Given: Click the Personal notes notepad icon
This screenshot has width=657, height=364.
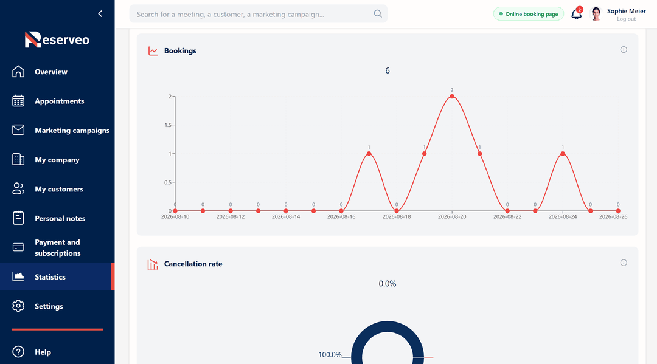Looking at the screenshot, I should click(x=18, y=218).
